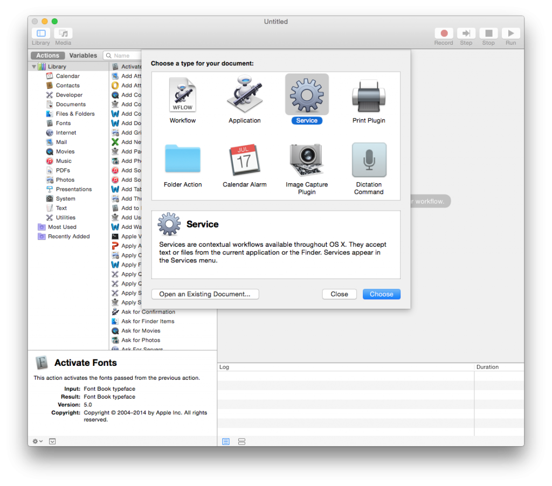The image size is (552, 486).
Task: Click the Name search field
Action: 122,55
